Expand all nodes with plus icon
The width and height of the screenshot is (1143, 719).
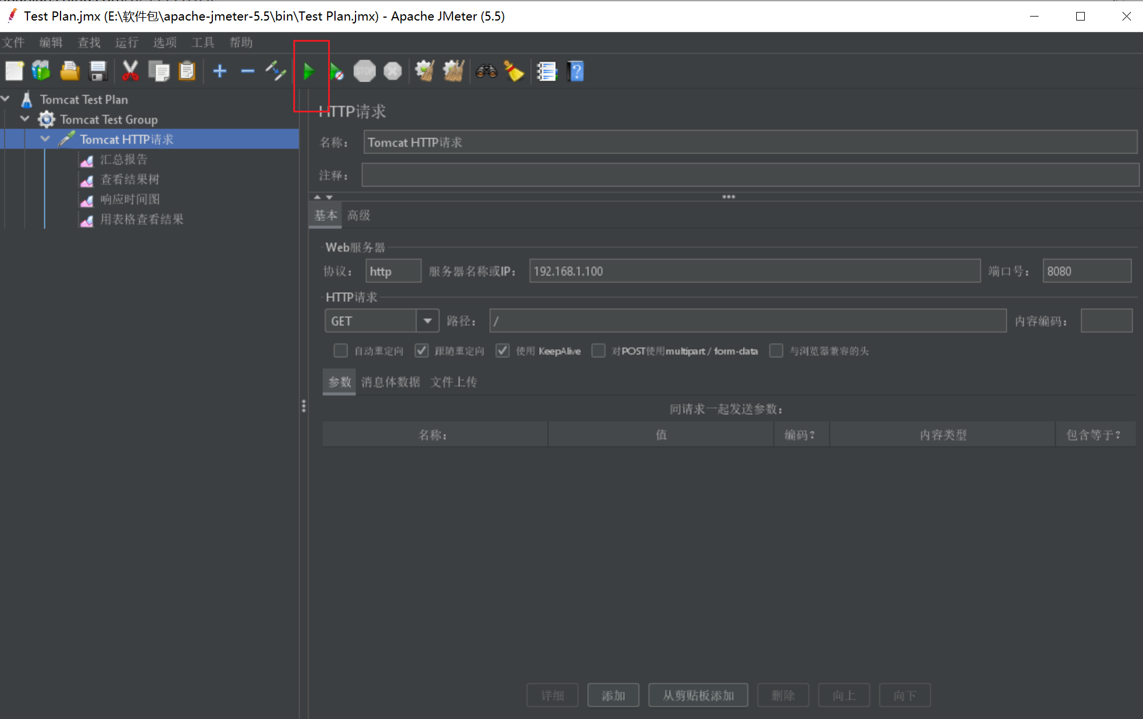pyautogui.click(x=220, y=71)
